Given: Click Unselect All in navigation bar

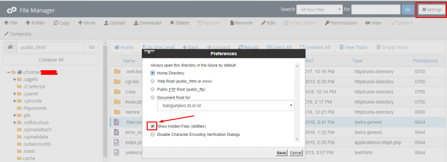Looking at the screenshot, I should (x=315, y=47).
